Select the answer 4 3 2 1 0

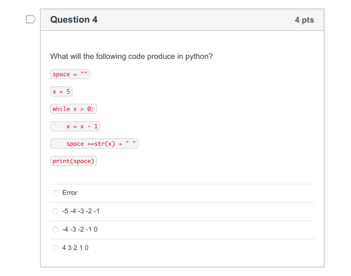click(56, 248)
